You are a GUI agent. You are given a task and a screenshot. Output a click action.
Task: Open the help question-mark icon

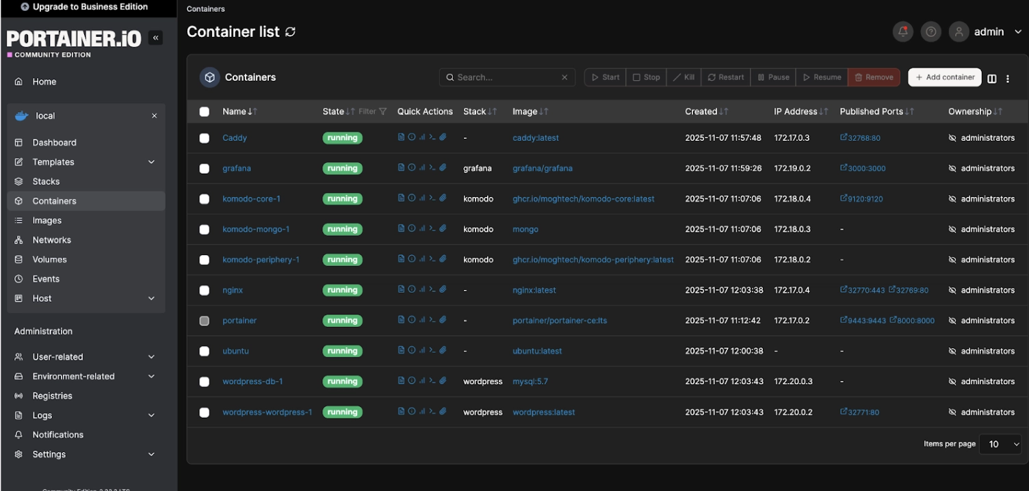[930, 31]
